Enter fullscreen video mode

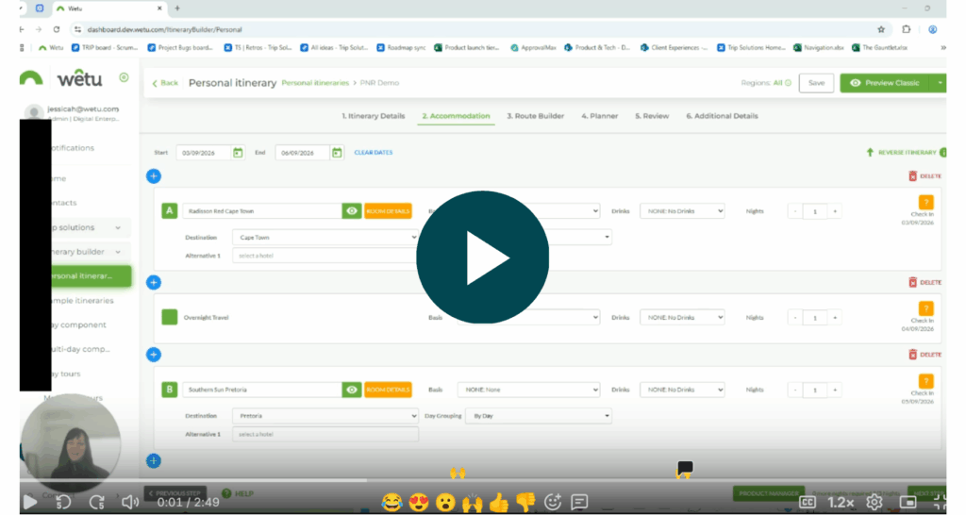click(939, 502)
